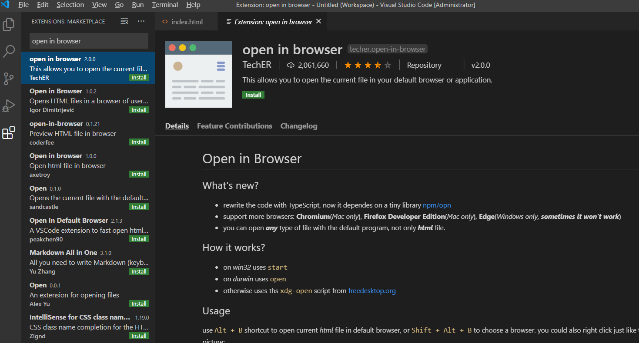Select Markdown All in One 3.1.0 entry
This screenshot has height=343, width=639.
pos(88,262)
